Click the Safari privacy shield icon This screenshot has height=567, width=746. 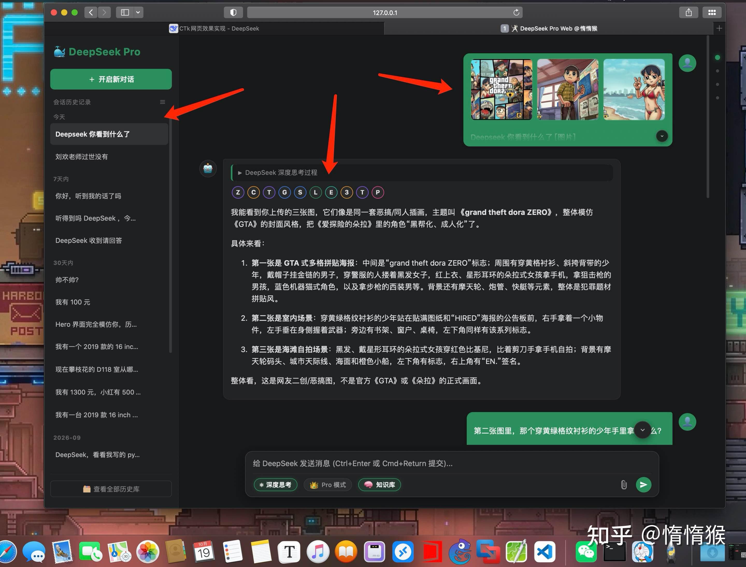coord(233,12)
